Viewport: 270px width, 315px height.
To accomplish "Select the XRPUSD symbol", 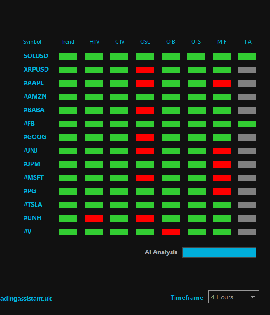I will pyautogui.click(x=36, y=69).
